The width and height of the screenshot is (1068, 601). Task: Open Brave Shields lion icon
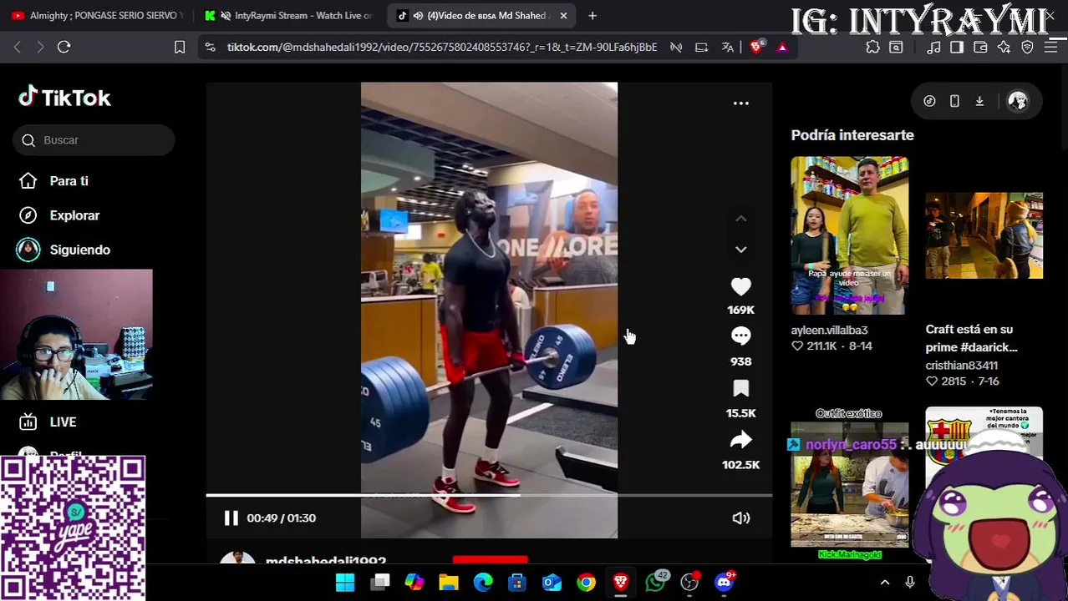pyautogui.click(x=756, y=48)
